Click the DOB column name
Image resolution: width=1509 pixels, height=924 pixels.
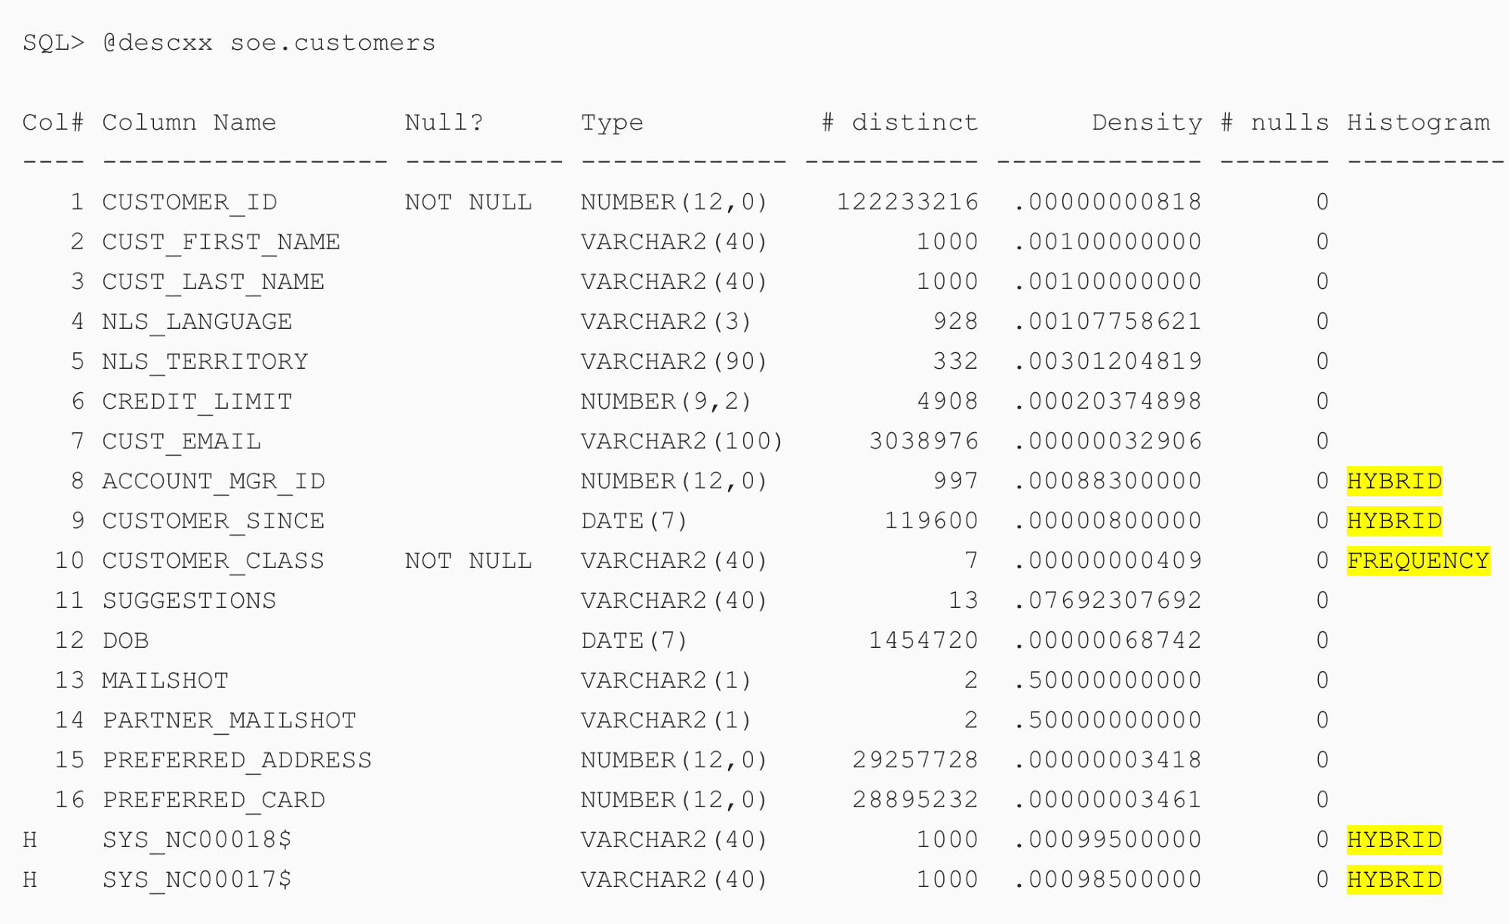126,641
